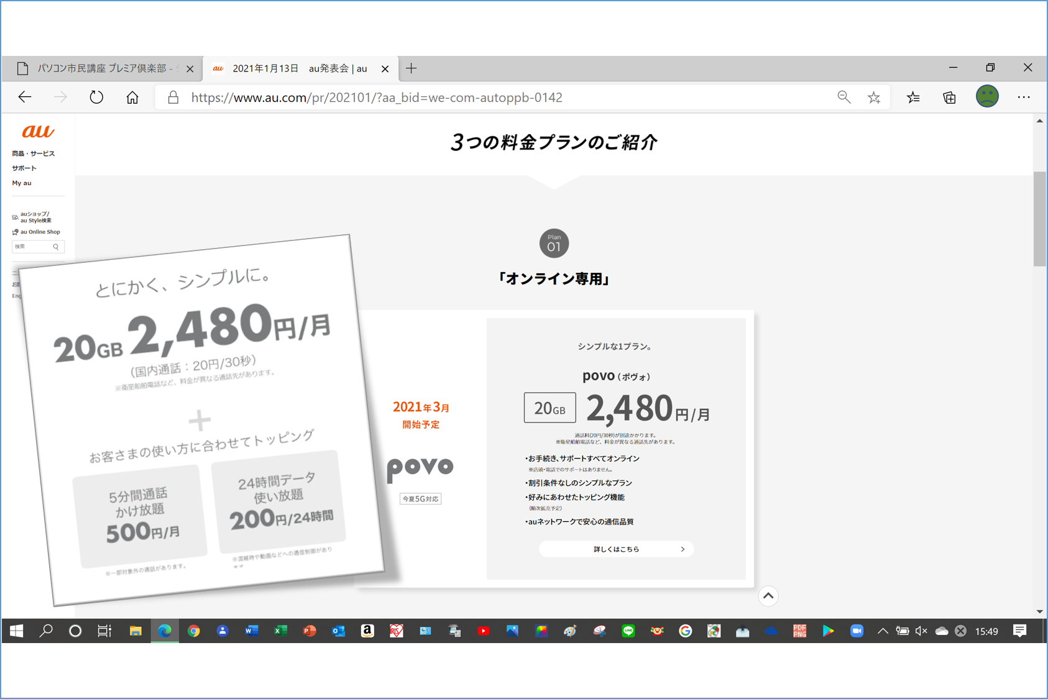Screen dimensions: 1048x699
Task: Open the Collections panel
Action: tap(949, 98)
